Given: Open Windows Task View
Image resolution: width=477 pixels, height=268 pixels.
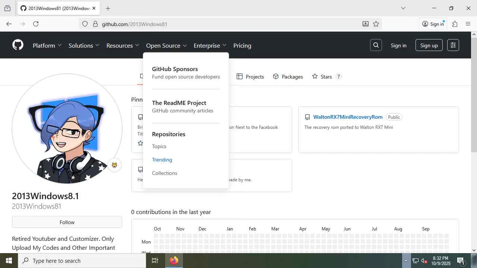Looking at the screenshot, I should [x=155, y=261].
